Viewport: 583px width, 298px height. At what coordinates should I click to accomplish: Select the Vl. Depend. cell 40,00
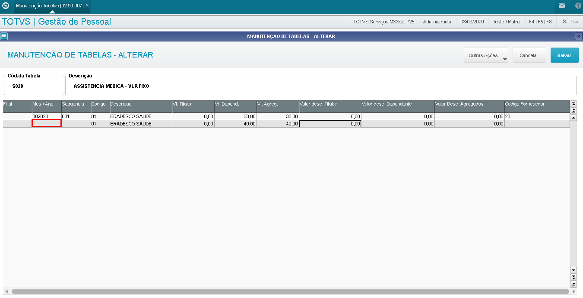click(x=235, y=124)
